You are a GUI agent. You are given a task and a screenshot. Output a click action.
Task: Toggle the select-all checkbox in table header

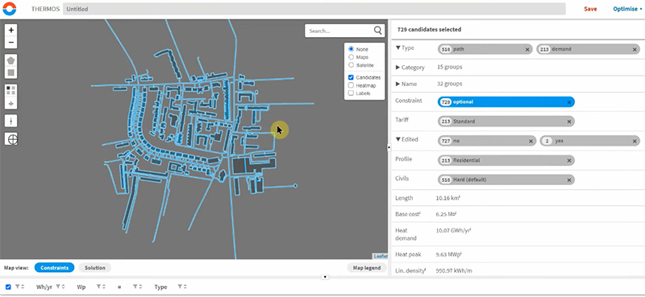pos(8,287)
